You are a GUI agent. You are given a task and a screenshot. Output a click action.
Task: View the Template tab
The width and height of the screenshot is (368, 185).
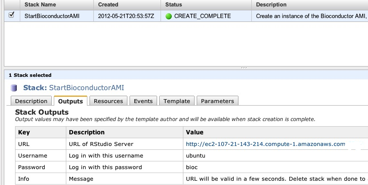177,101
